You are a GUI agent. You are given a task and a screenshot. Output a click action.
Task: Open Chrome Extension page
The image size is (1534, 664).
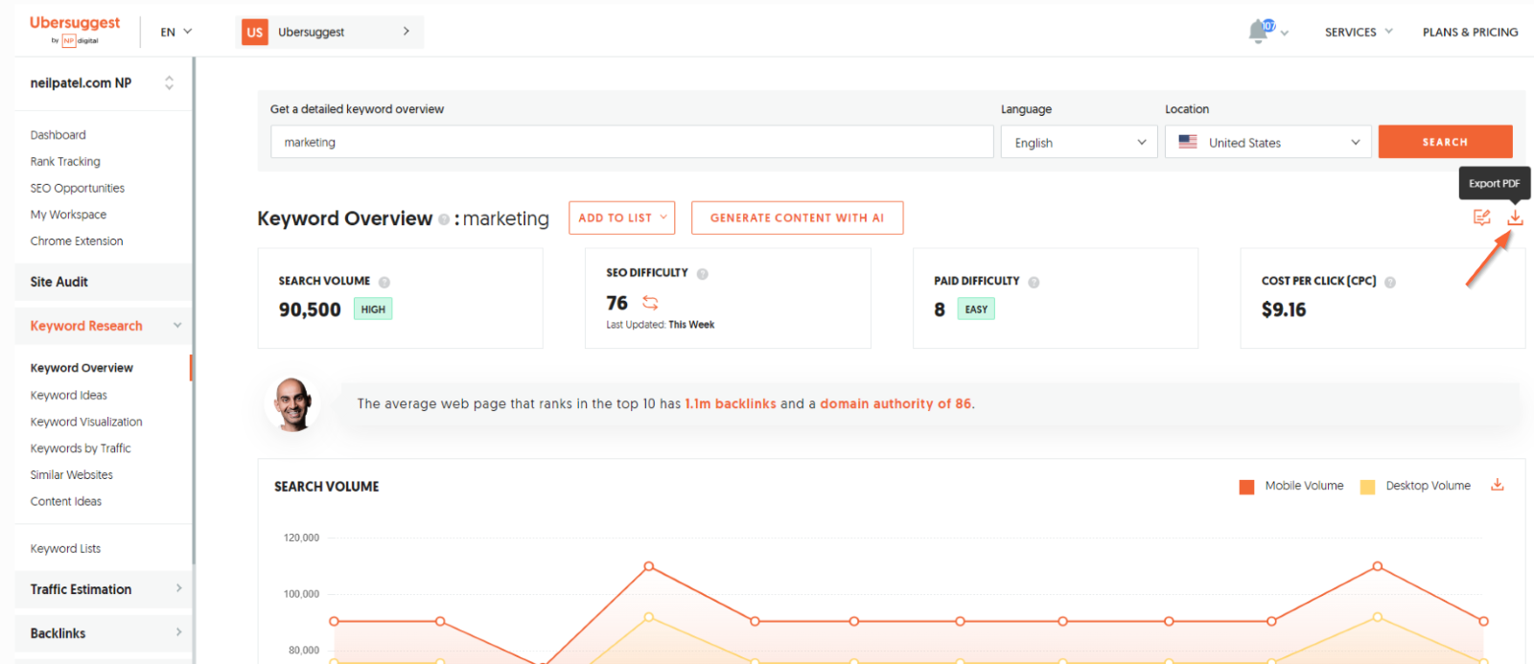pyautogui.click(x=77, y=241)
